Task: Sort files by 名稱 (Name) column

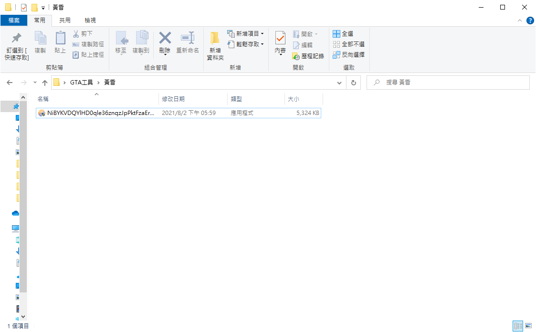Action: coord(97,99)
